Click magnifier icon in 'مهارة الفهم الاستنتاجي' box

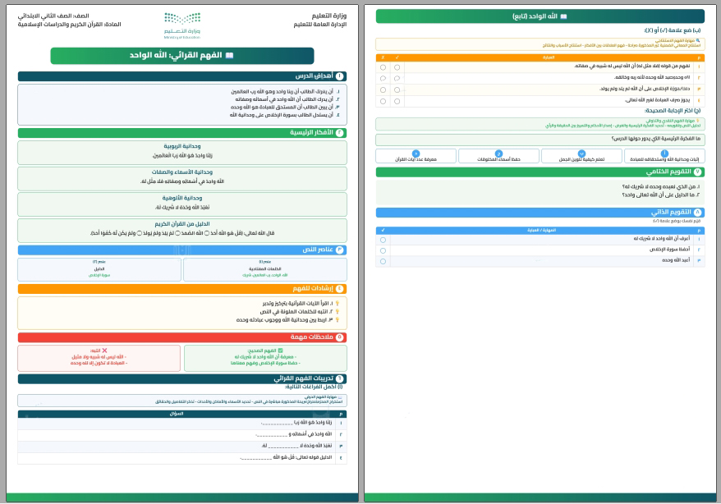pyautogui.click(x=698, y=40)
